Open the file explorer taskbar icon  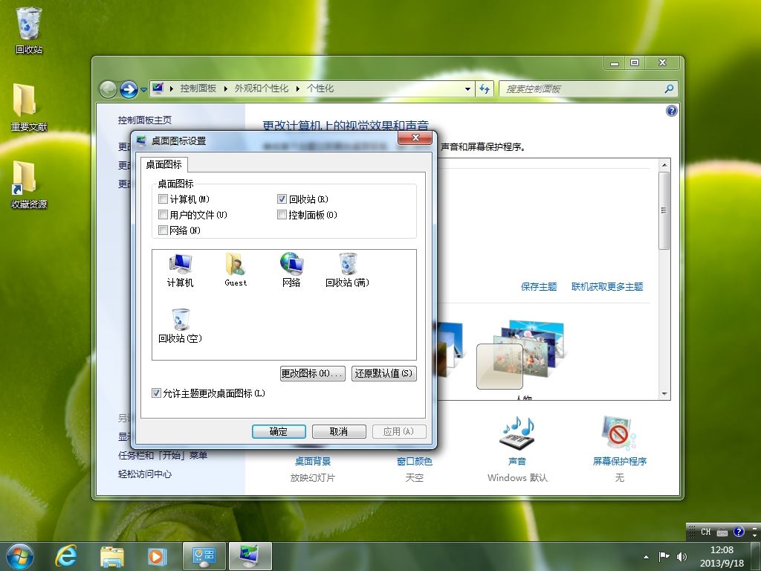[x=112, y=556]
